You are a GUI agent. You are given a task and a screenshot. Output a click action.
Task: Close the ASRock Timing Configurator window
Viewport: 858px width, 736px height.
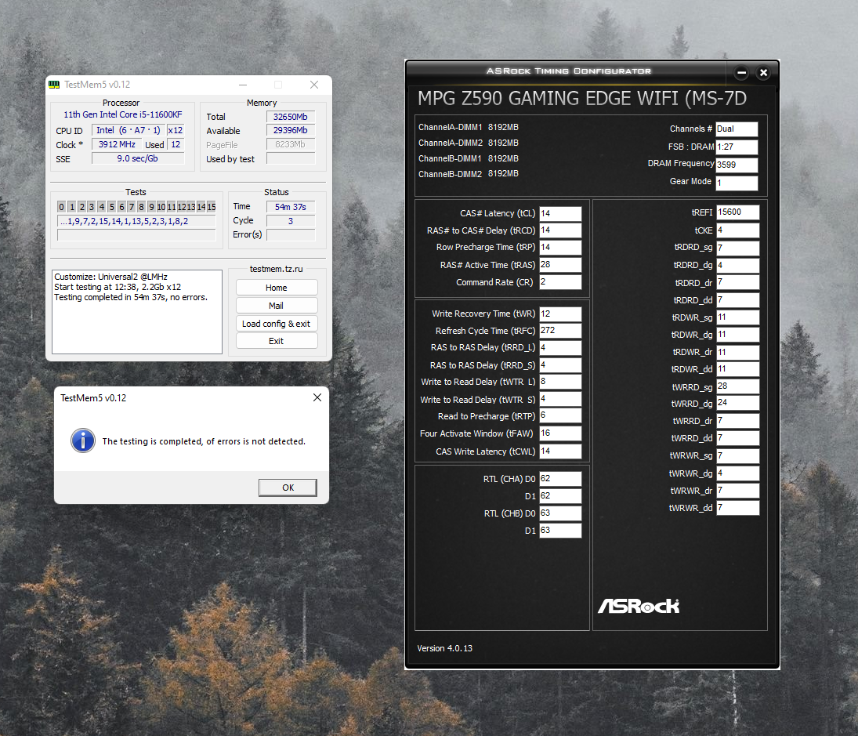tap(763, 72)
